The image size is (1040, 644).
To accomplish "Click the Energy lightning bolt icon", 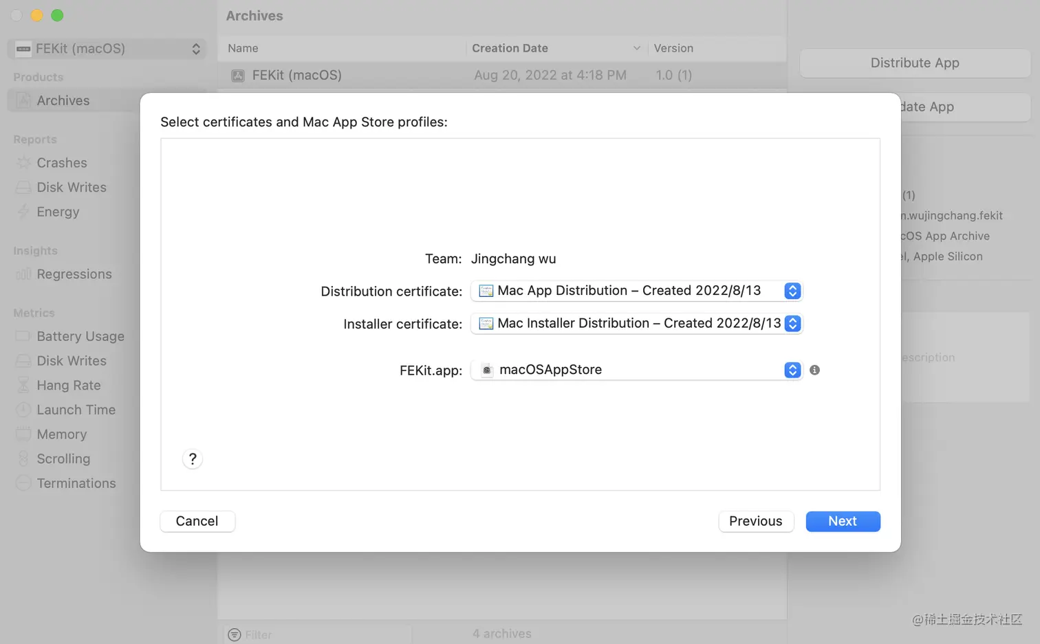I will point(23,212).
